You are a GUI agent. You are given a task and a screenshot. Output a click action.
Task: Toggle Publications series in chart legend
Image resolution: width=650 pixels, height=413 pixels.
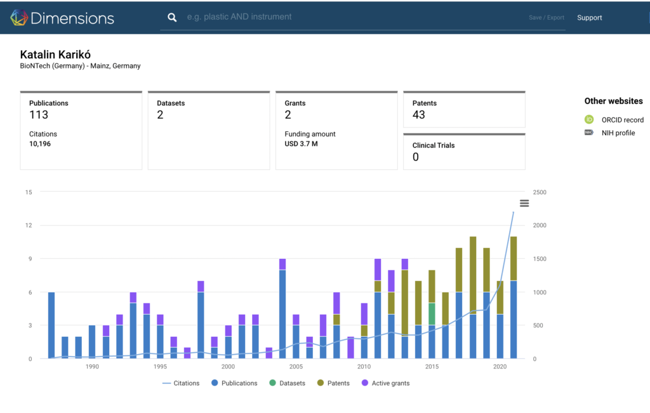click(234, 383)
